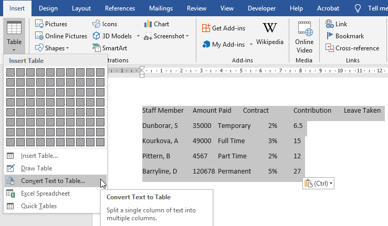Insert a 3D Models object
This screenshot has height=226, width=388.
[97, 36]
